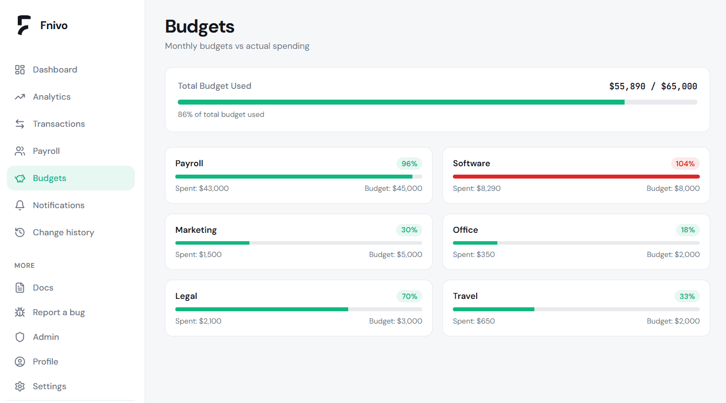The image size is (726, 403).
Task: Open the Docs page link
Action: [x=42, y=288]
